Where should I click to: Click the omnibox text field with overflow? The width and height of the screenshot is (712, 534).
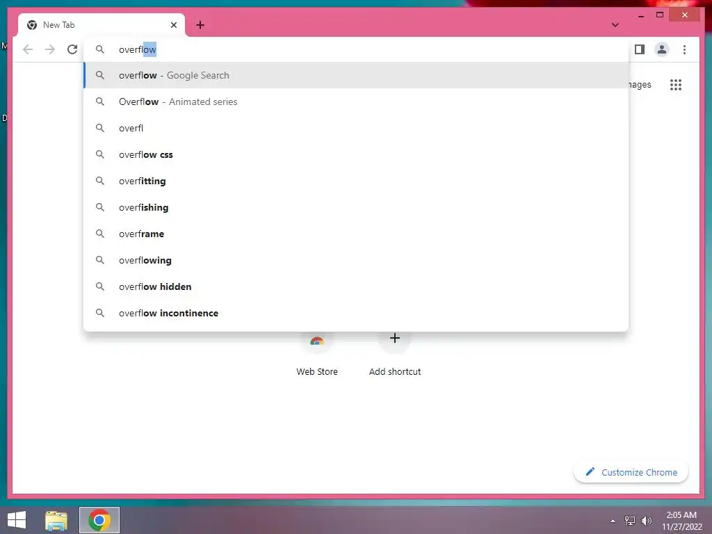coord(357,49)
